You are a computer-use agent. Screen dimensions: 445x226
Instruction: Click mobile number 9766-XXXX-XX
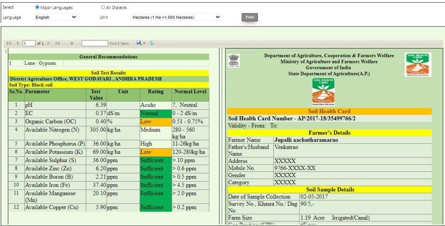point(295,168)
